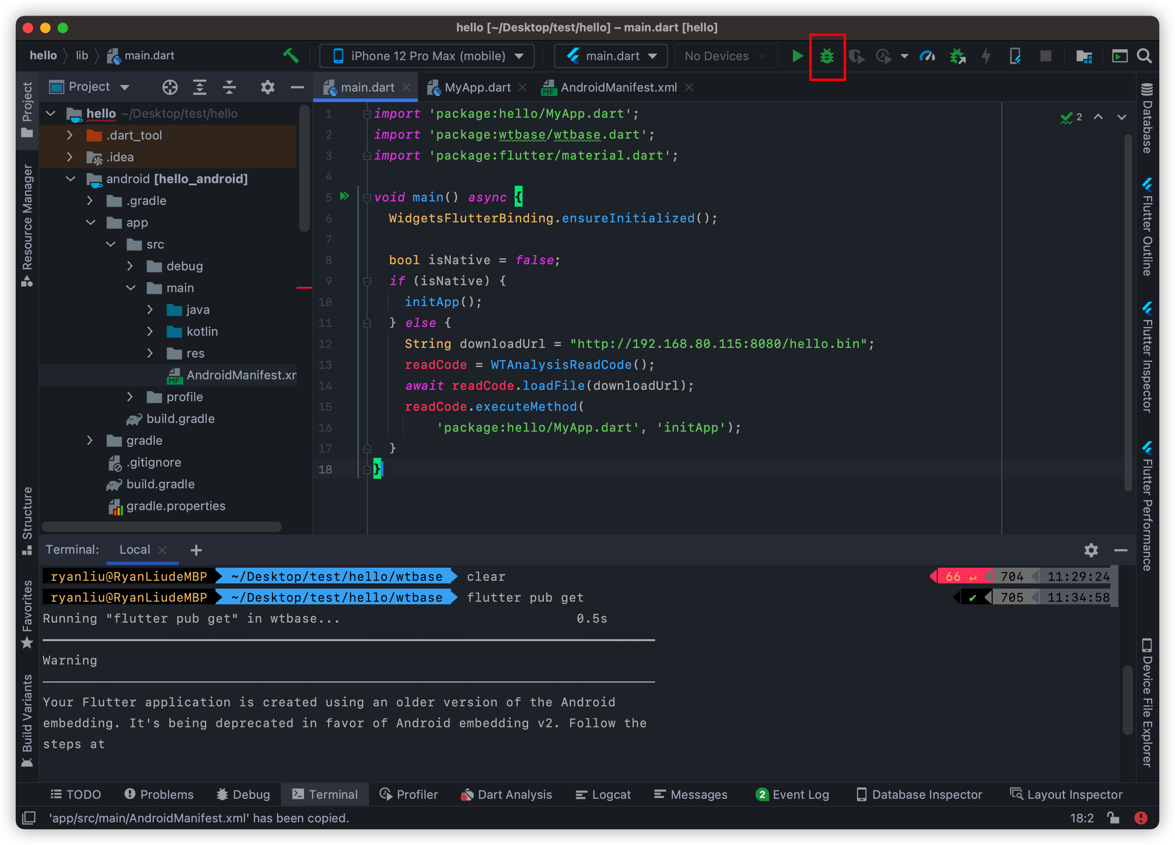
Task: Click the run gutter arrow beside main()
Action: pyautogui.click(x=345, y=196)
